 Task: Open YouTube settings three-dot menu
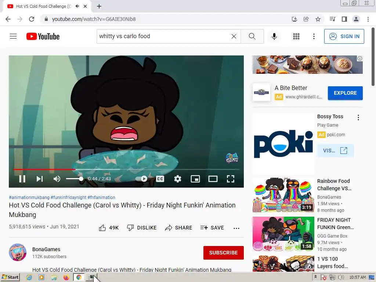click(314, 36)
